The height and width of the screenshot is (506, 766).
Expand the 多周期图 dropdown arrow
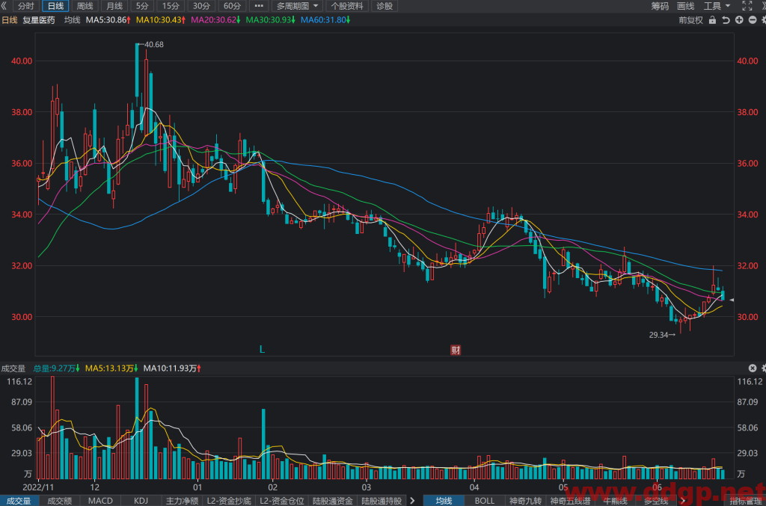[316, 6]
